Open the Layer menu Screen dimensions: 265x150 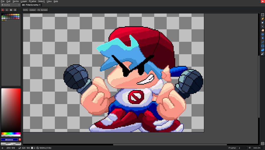[24, 1]
